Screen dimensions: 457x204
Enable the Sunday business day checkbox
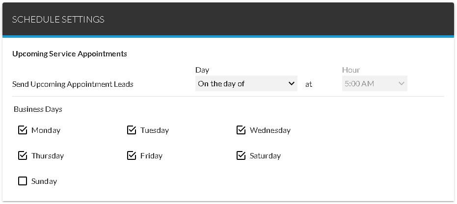click(x=23, y=181)
